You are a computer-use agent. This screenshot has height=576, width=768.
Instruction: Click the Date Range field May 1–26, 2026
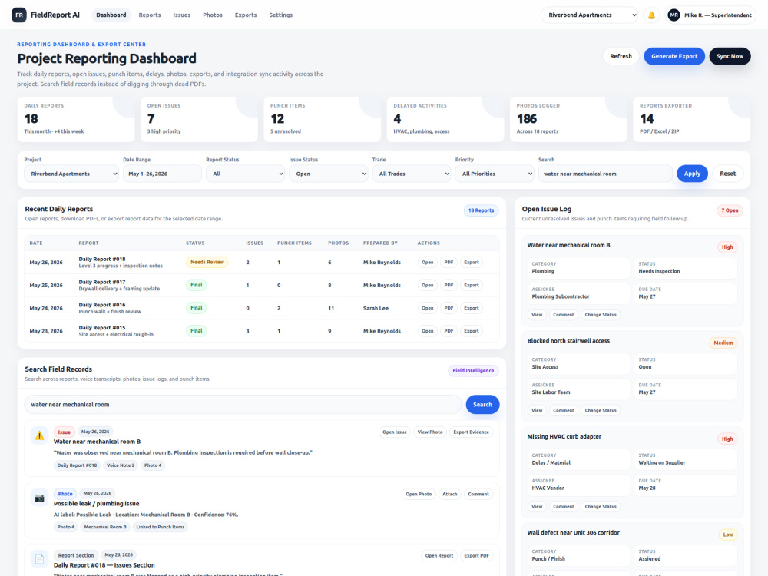(161, 174)
